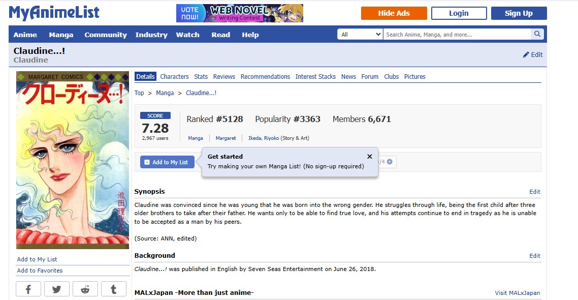The height and width of the screenshot is (300, 578).
Task: Open the Watch menu
Action: 187,35
